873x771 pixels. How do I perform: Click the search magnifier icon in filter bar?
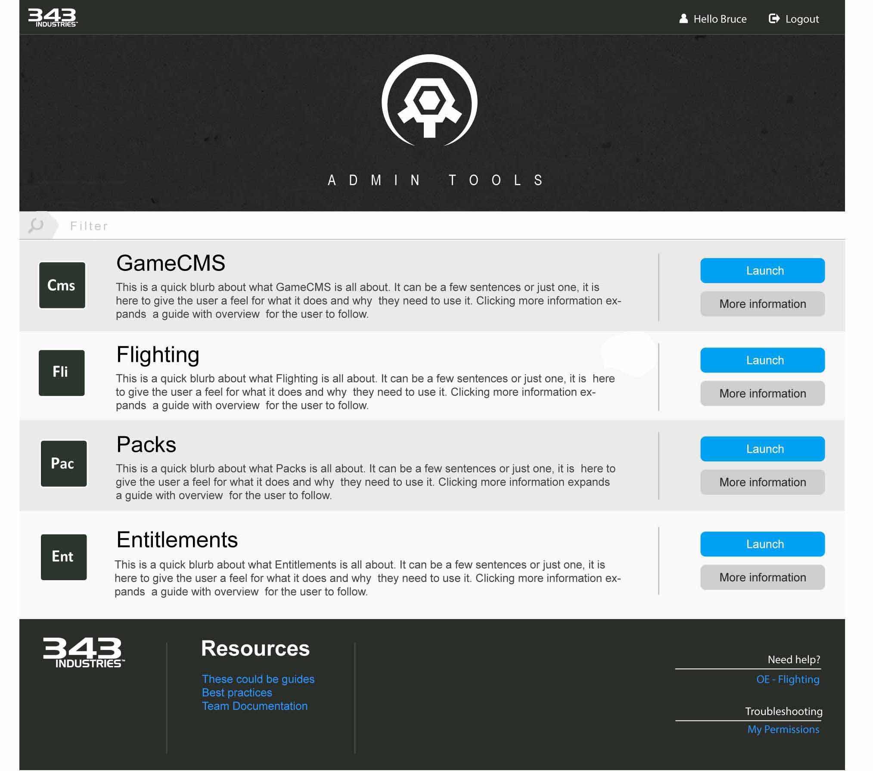click(x=36, y=225)
